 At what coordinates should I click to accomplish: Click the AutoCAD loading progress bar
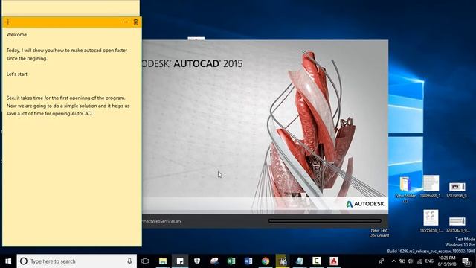click(324, 221)
